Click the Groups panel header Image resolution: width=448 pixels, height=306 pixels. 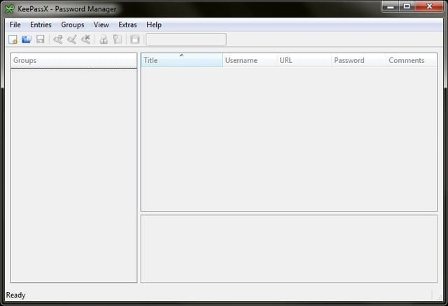(73, 60)
